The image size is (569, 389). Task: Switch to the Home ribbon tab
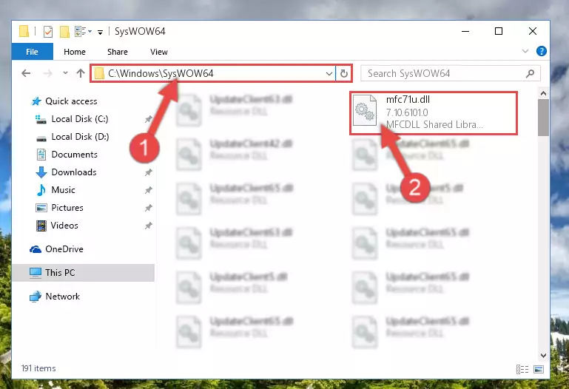pos(75,52)
